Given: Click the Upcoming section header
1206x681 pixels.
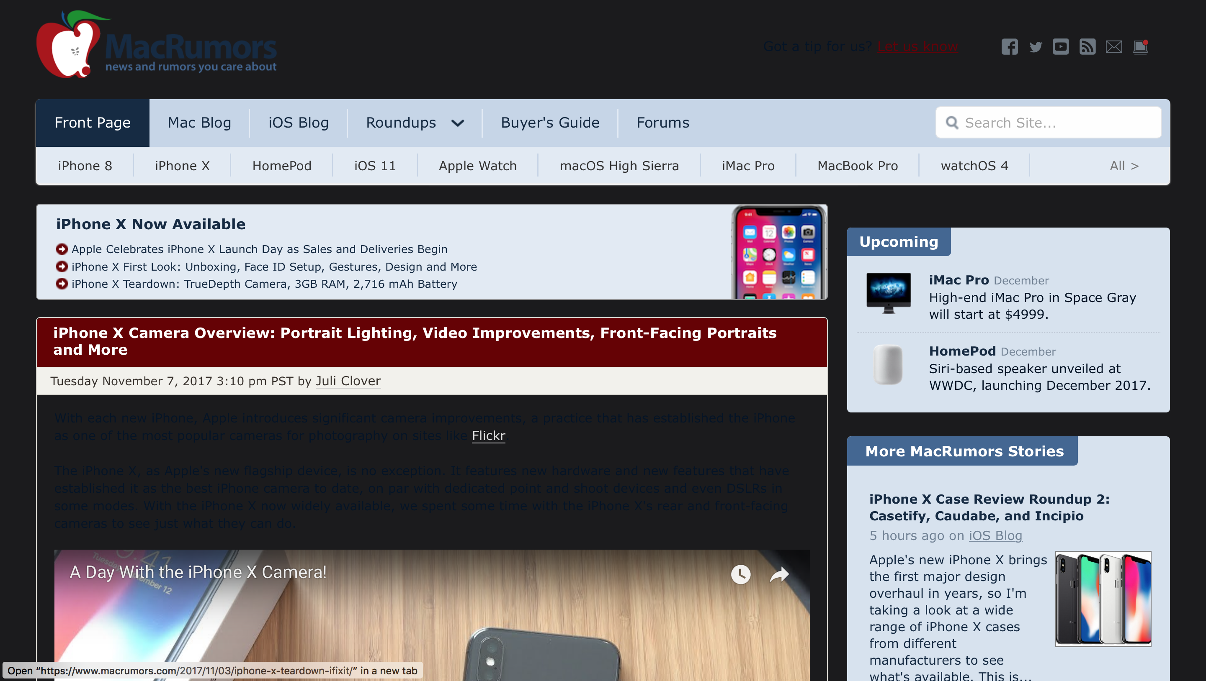Looking at the screenshot, I should tap(898, 242).
